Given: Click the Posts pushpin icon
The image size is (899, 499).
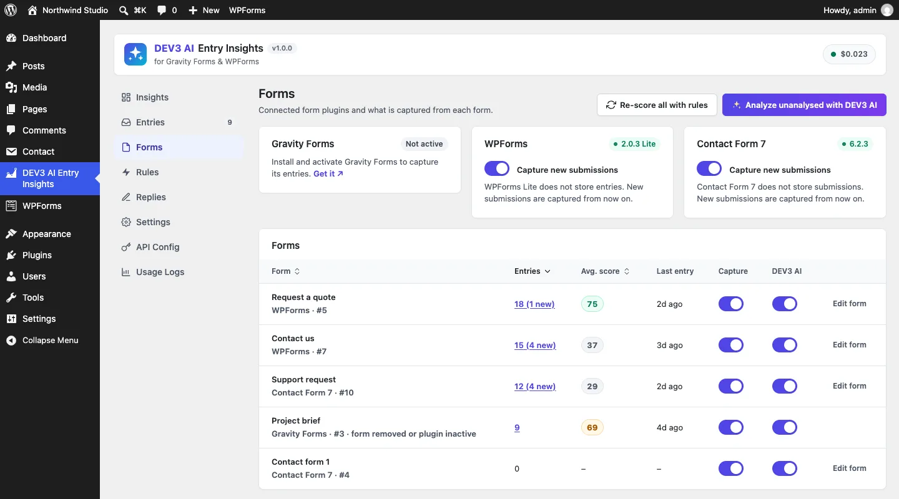Looking at the screenshot, I should pyautogui.click(x=11, y=66).
